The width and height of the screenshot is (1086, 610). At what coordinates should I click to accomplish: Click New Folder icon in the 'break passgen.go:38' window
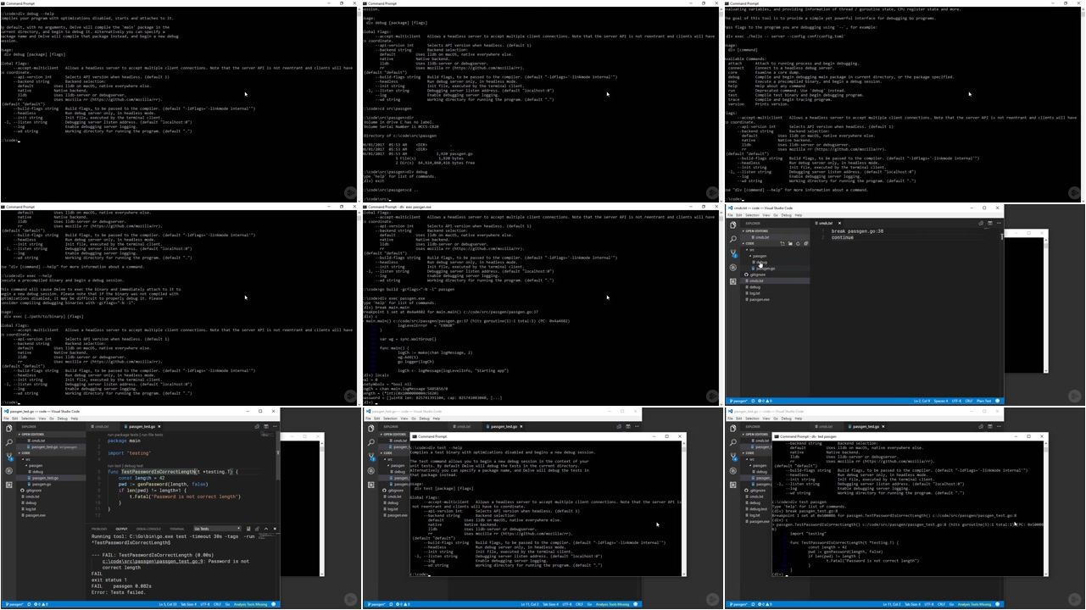[790, 243]
